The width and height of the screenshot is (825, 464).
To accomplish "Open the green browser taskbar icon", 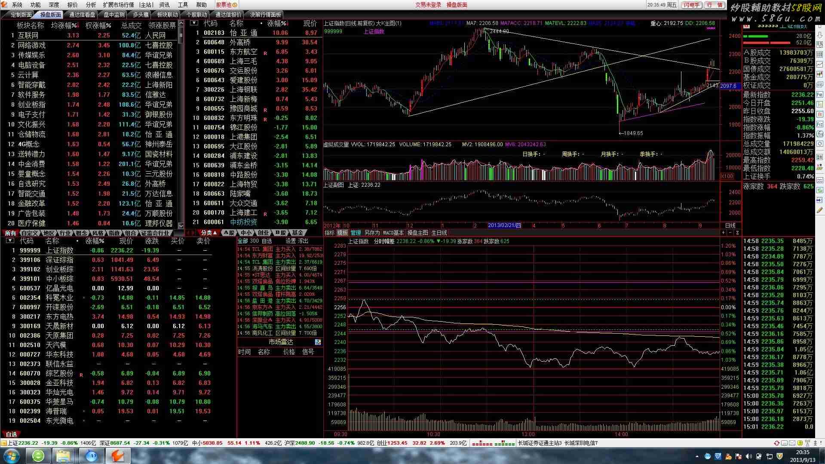I will [38, 456].
